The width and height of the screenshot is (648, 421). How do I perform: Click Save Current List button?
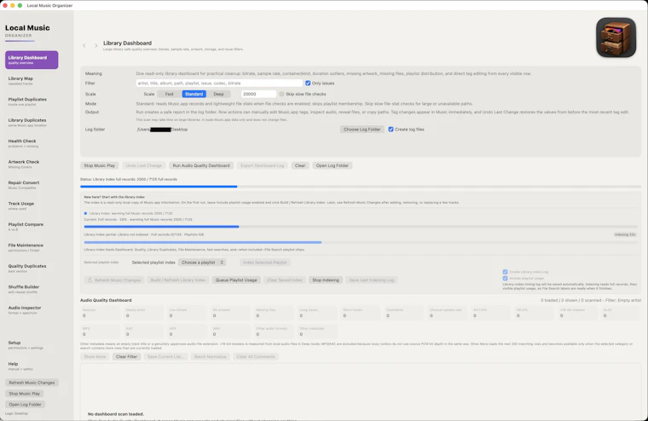(x=165, y=356)
